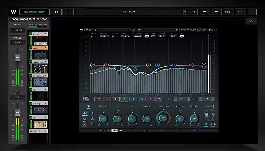The image size is (265, 151).
Task: Toggle the first white On switch above graph
Action: (x=147, y=36)
